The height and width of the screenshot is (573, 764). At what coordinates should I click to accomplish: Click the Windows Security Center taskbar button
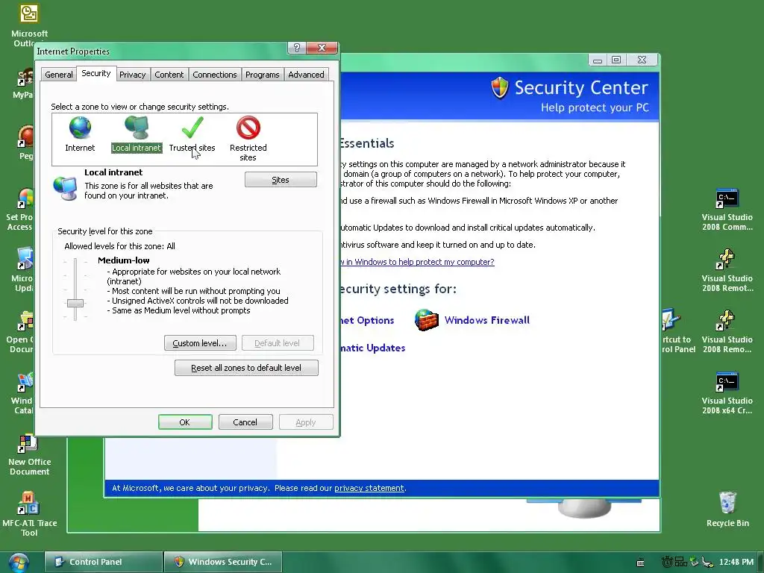[x=223, y=562]
